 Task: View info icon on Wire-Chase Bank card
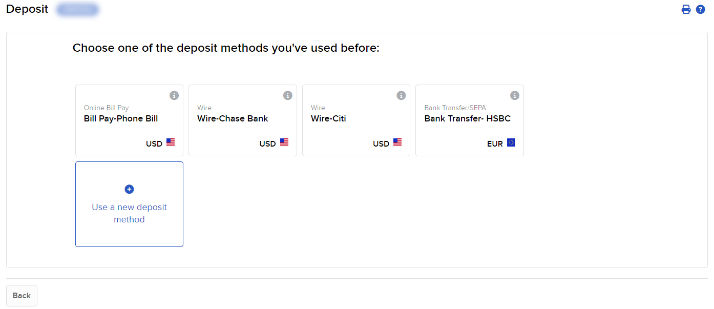[287, 95]
